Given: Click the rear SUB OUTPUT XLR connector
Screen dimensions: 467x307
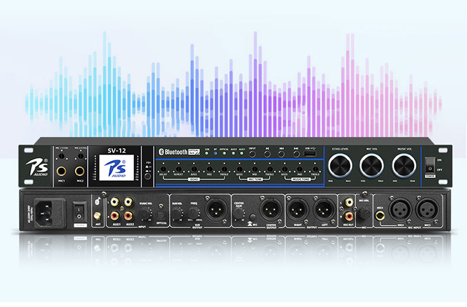Looking at the screenshot, I should coord(216,209).
